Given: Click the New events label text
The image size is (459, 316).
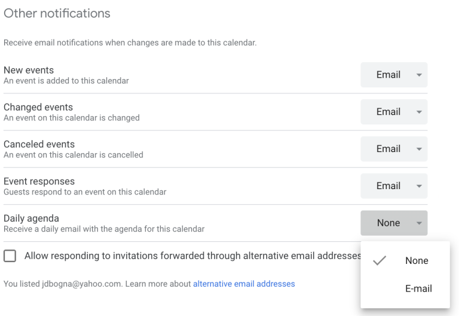Looking at the screenshot, I should pyautogui.click(x=29, y=70).
